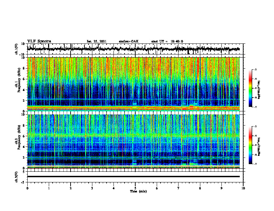Click the "8" kHz tick of ch.1 spectrogram
The height and width of the screenshot is (211, 274).
(24, 68)
